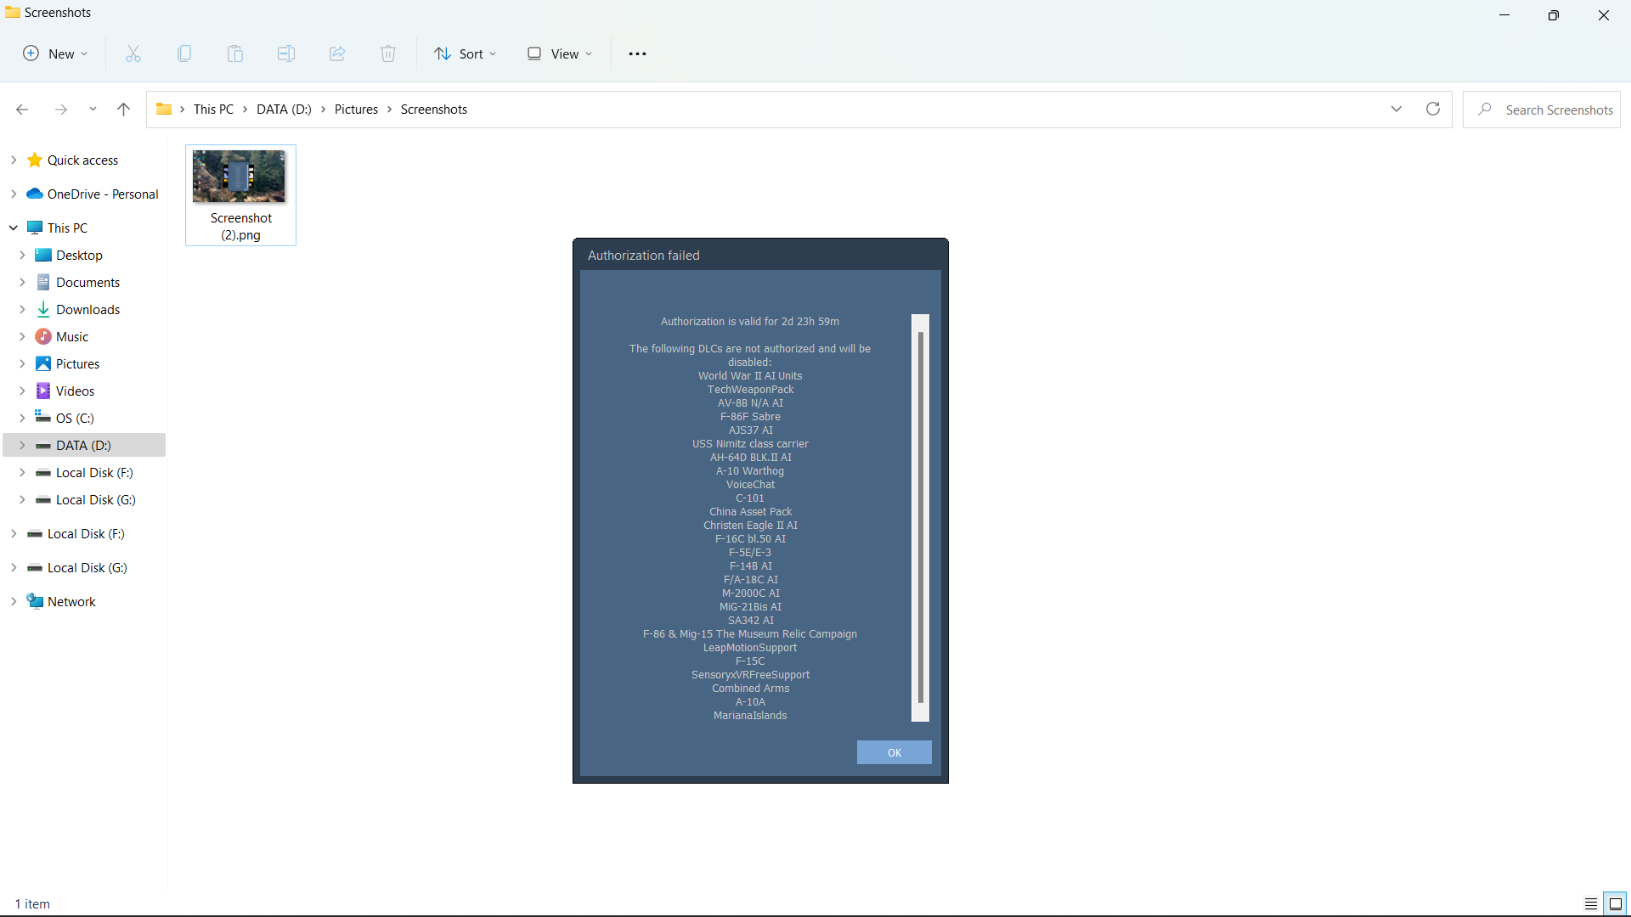
Task: Select Local Disk (G:) under This PC
Action: (95, 500)
